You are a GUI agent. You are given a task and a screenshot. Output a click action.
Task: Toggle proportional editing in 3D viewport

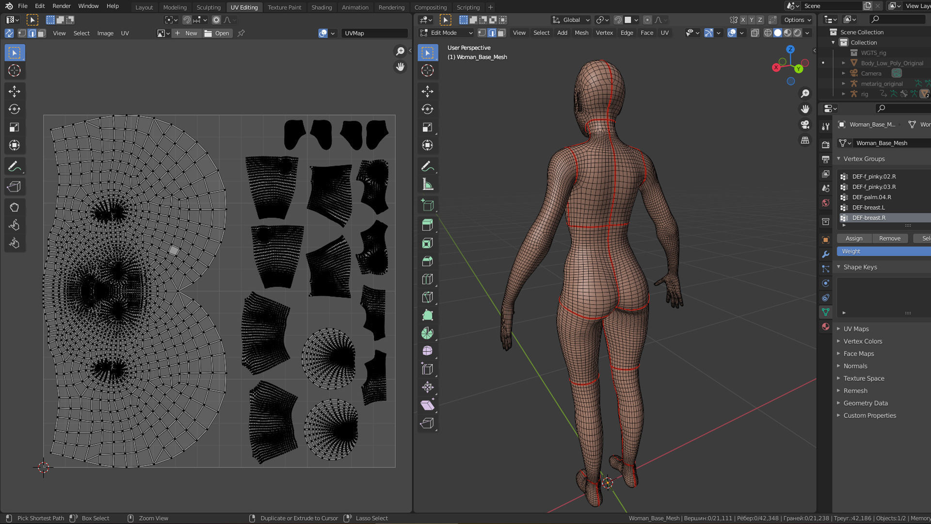click(647, 20)
